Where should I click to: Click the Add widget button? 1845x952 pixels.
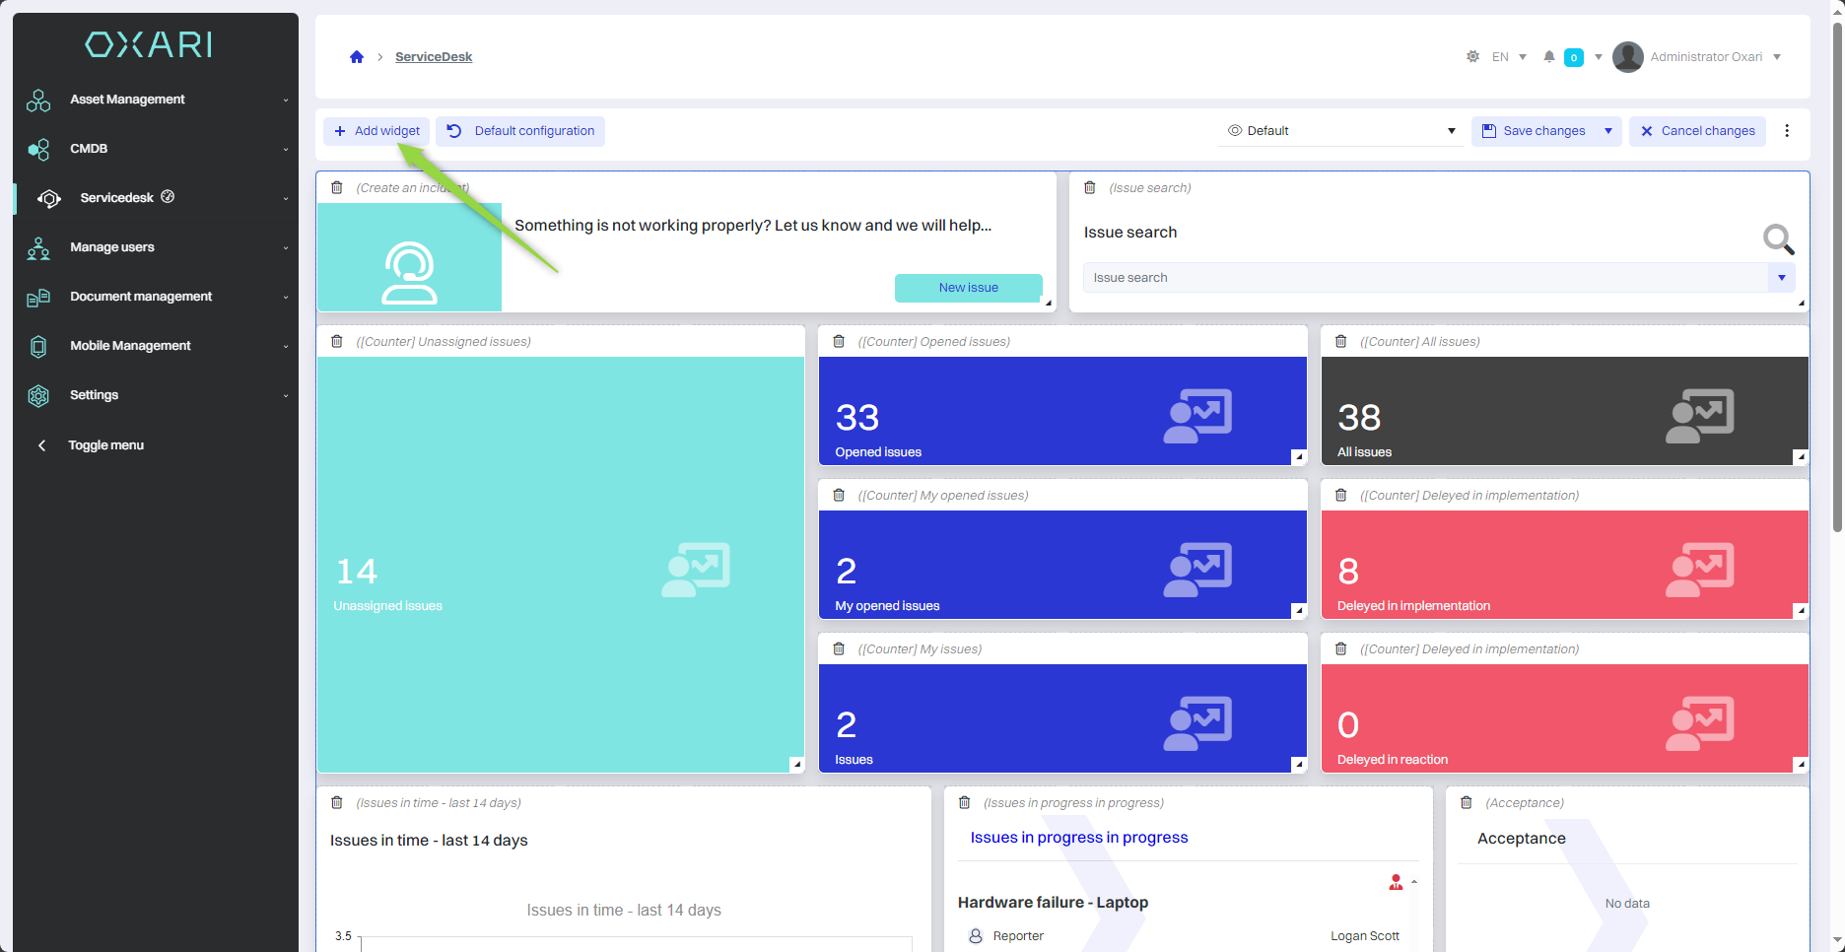(376, 131)
